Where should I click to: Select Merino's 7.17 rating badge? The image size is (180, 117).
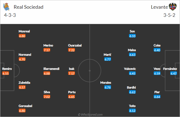[47, 50]
